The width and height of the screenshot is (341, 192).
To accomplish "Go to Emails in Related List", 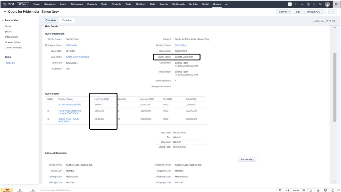I will 8,32.
